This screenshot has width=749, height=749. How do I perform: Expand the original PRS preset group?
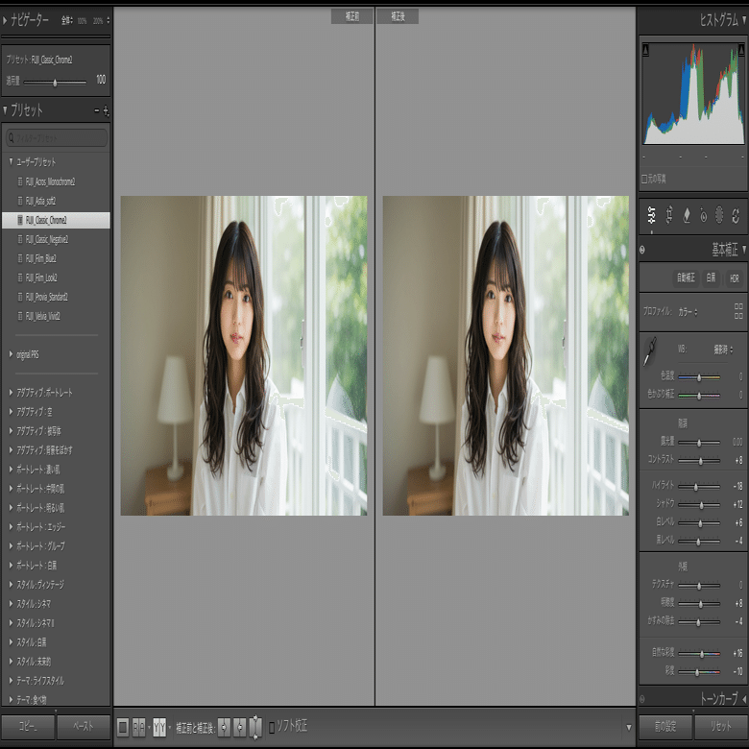click(x=11, y=354)
